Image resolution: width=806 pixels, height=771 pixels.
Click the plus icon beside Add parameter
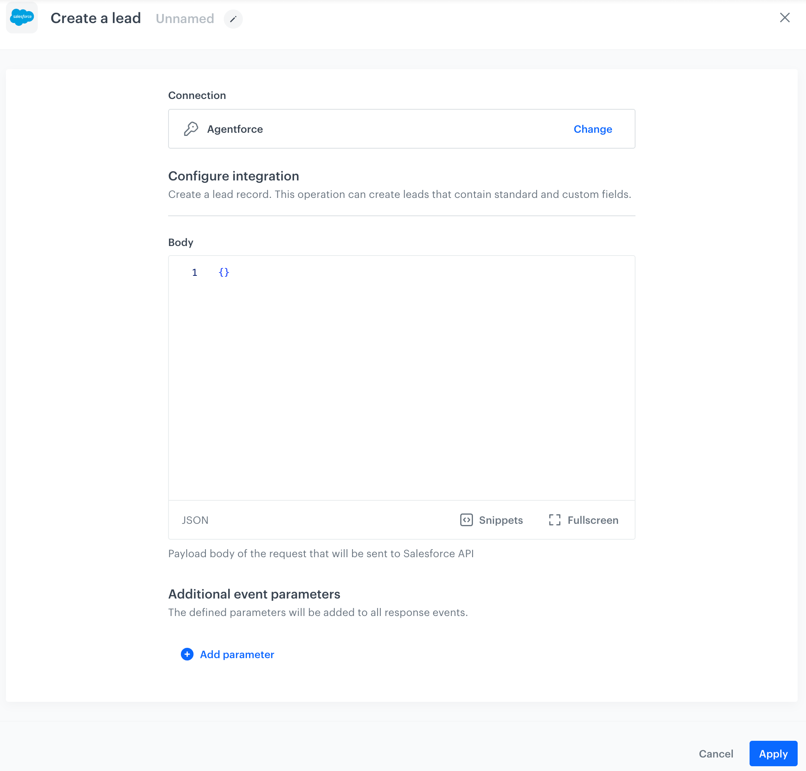(187, 654)
